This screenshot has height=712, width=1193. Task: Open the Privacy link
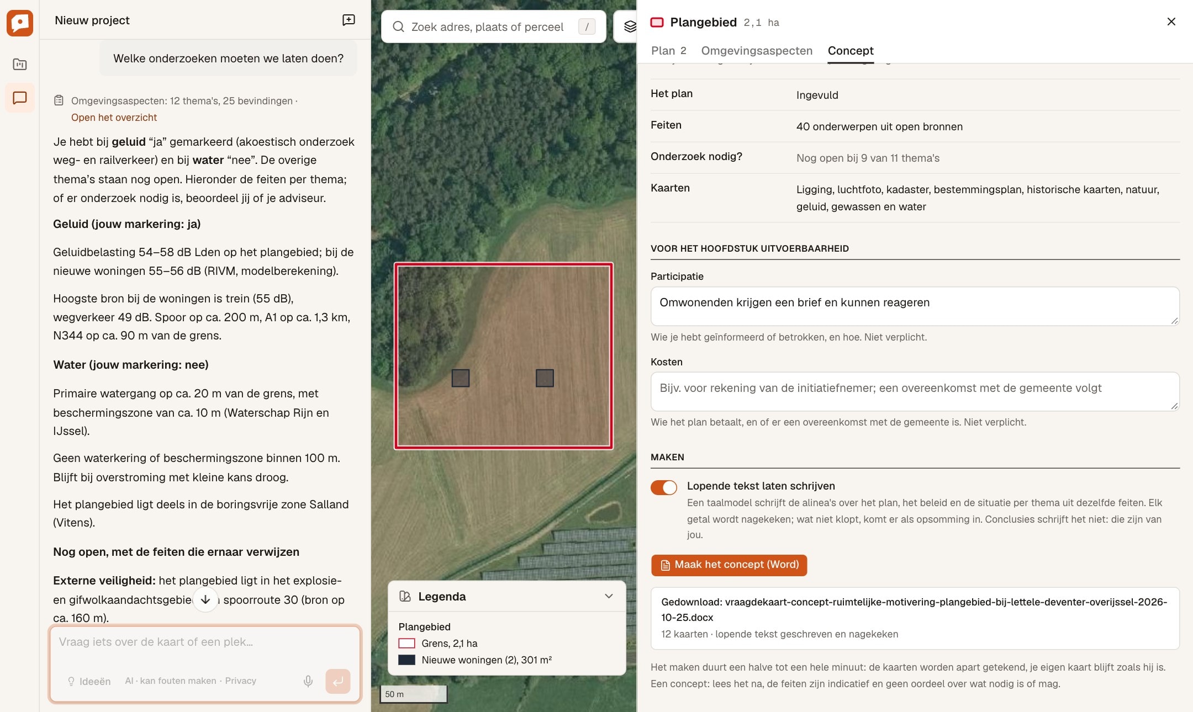(x=240, y=681)
